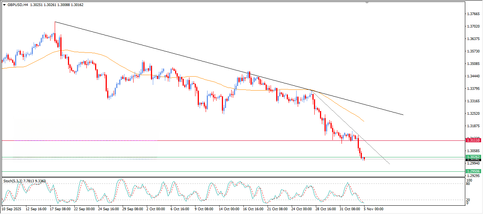Select the red horizontal line at 1.31110
This screenshot has height=214, width=483.
[226, 140]
